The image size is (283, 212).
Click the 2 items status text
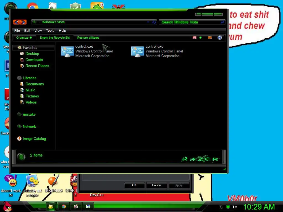click(x=36, y=155)
